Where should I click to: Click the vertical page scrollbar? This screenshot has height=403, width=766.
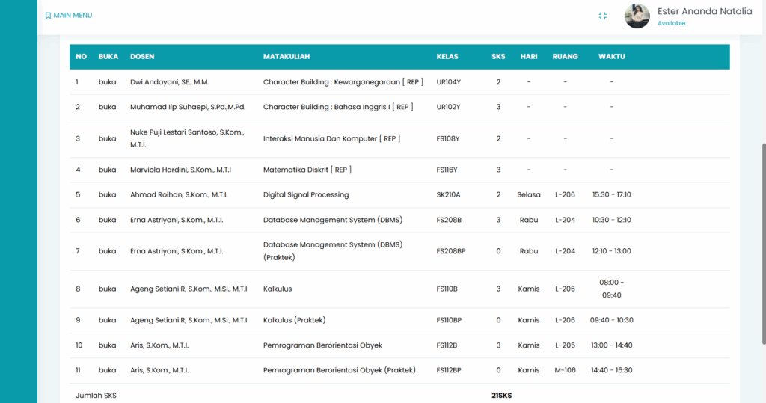coord(763,244)
